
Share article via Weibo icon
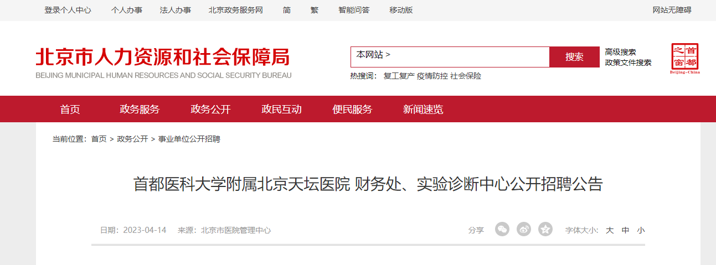point(524,229)
